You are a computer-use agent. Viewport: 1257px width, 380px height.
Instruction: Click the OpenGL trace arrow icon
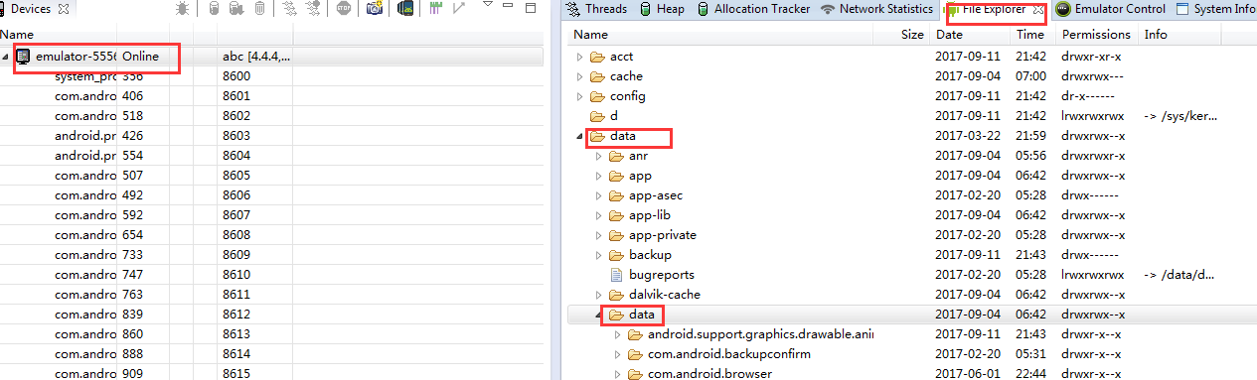[x=459, y=8]
